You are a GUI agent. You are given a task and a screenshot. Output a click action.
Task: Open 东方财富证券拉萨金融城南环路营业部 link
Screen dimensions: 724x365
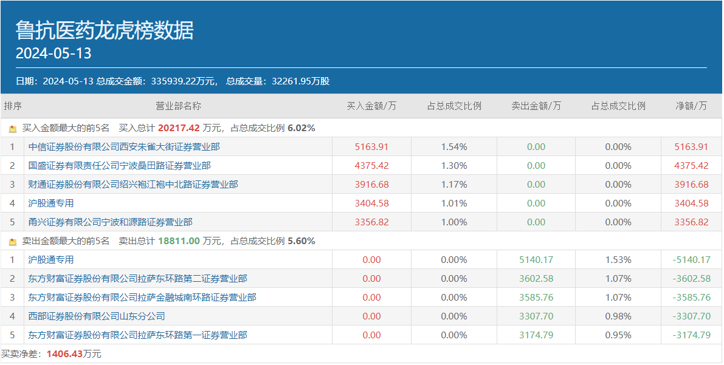pyautogui.click(x=142, y=298)
